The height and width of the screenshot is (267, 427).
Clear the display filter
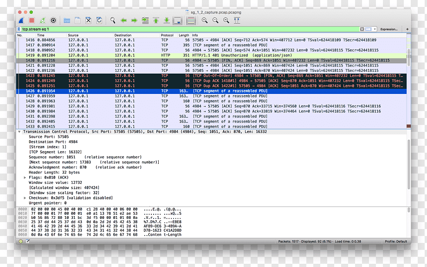point(362,29)
